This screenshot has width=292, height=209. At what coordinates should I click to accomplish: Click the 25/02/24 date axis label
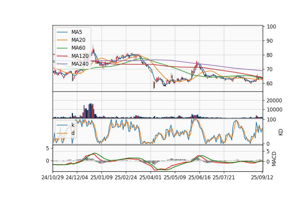click(126, 177)
